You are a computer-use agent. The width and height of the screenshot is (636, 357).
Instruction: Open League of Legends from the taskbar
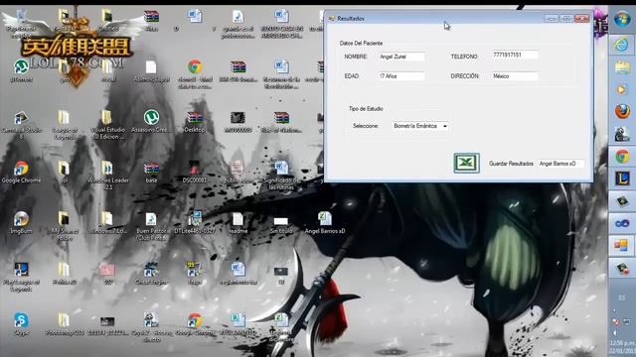tap(622, 178)
